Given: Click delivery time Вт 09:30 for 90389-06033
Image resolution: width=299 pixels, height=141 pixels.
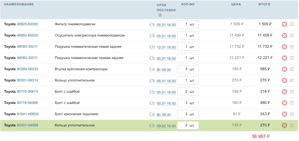Looking at the screenshot, I should pyautogui.click(x=164, y=70).
